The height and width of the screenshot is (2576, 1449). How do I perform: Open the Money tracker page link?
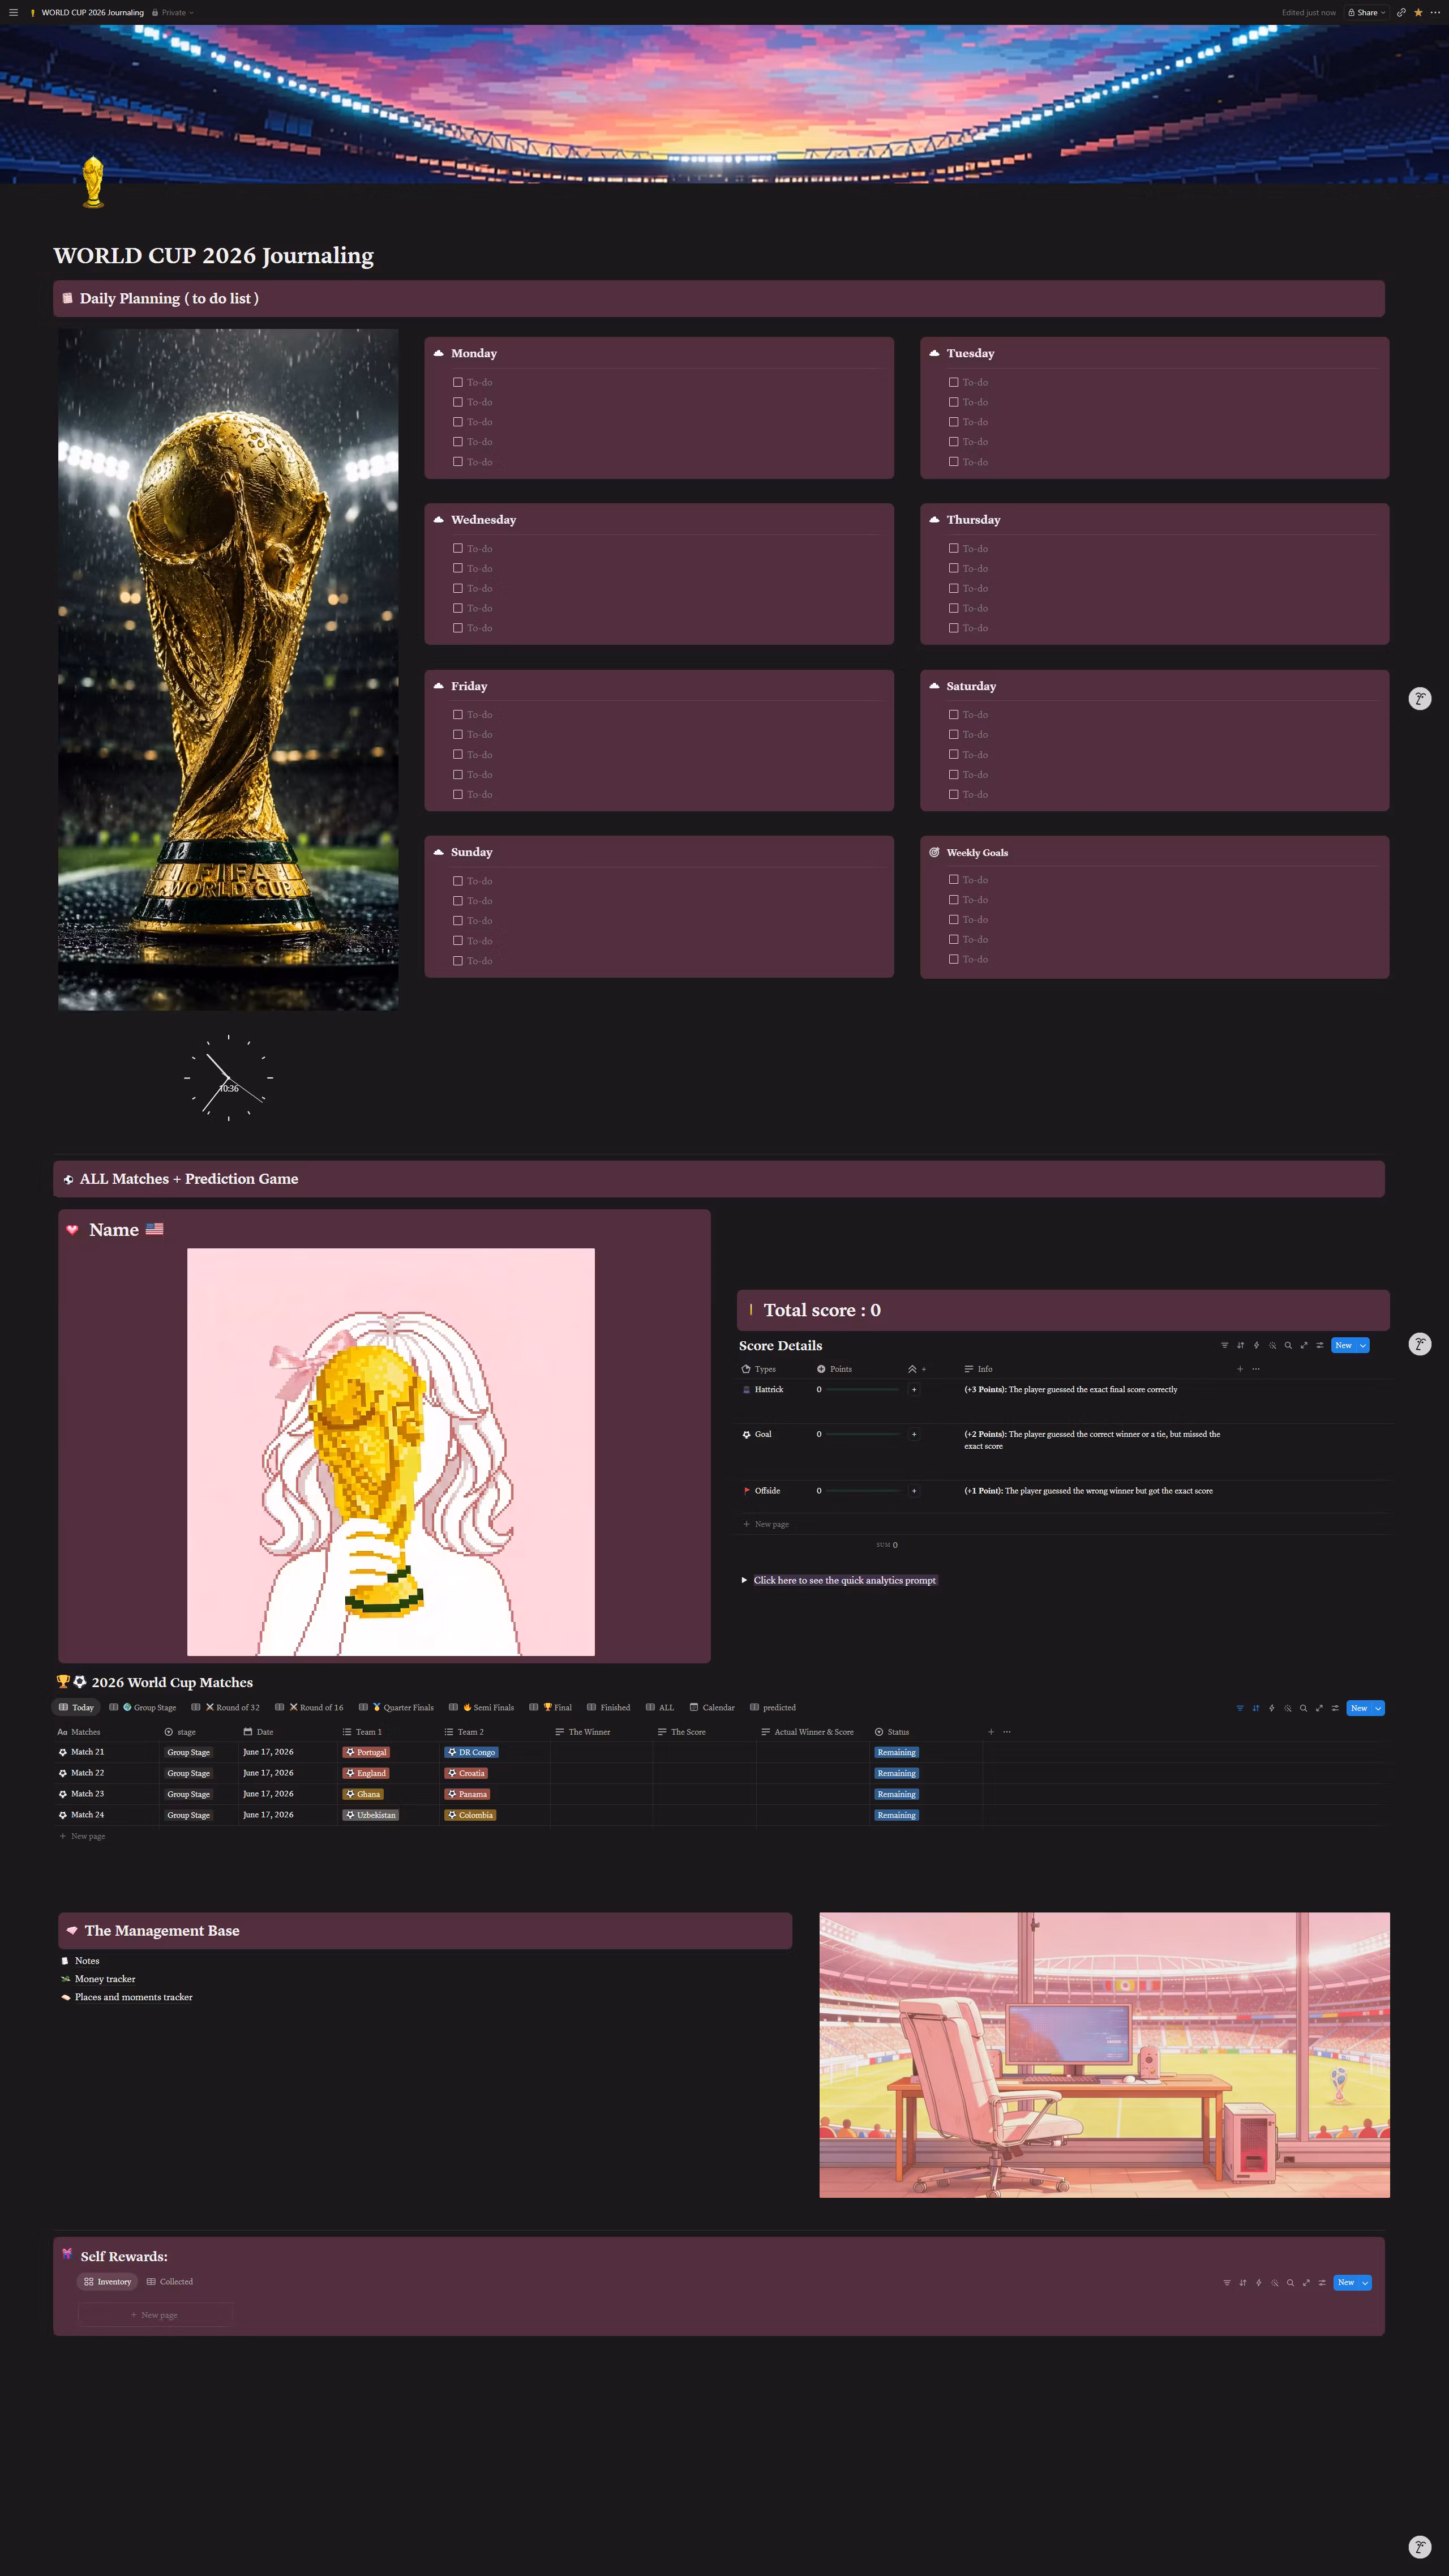click(105, 1979)
